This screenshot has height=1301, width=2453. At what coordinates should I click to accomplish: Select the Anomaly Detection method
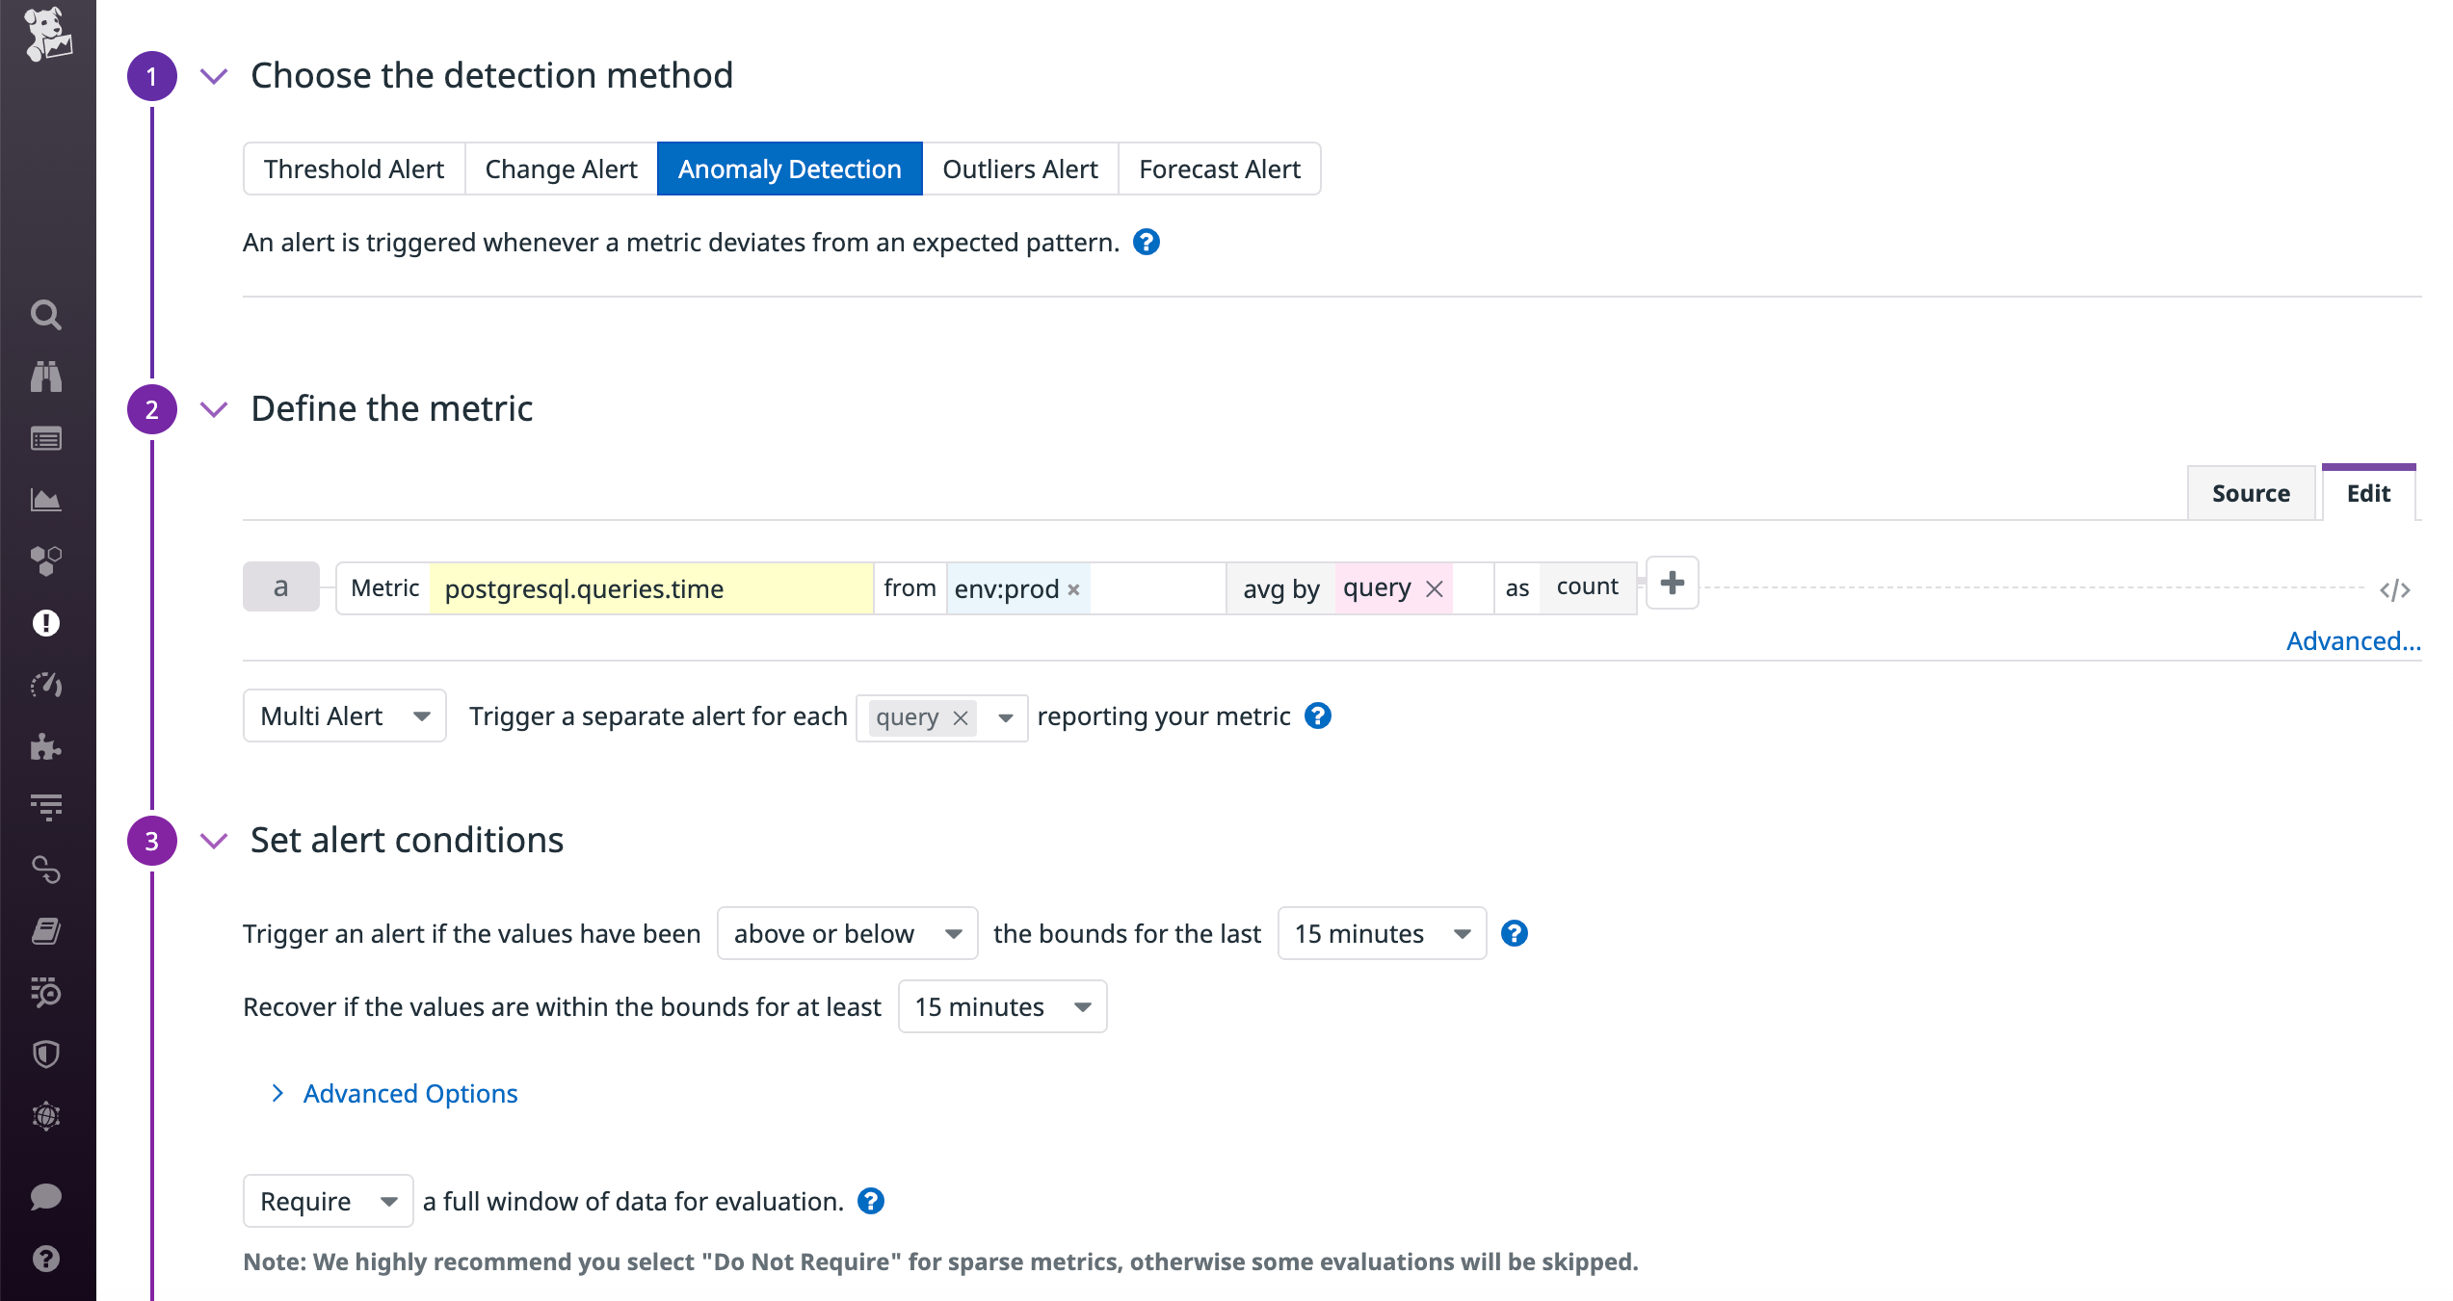[x=789, y=169]
